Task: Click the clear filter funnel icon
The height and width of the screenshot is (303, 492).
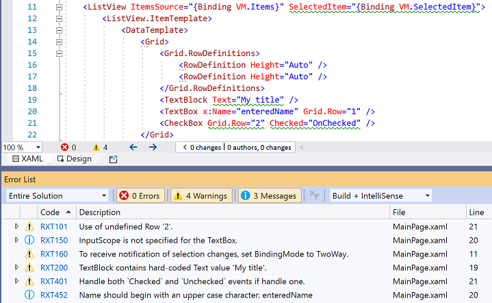Action: coord(314,196)
